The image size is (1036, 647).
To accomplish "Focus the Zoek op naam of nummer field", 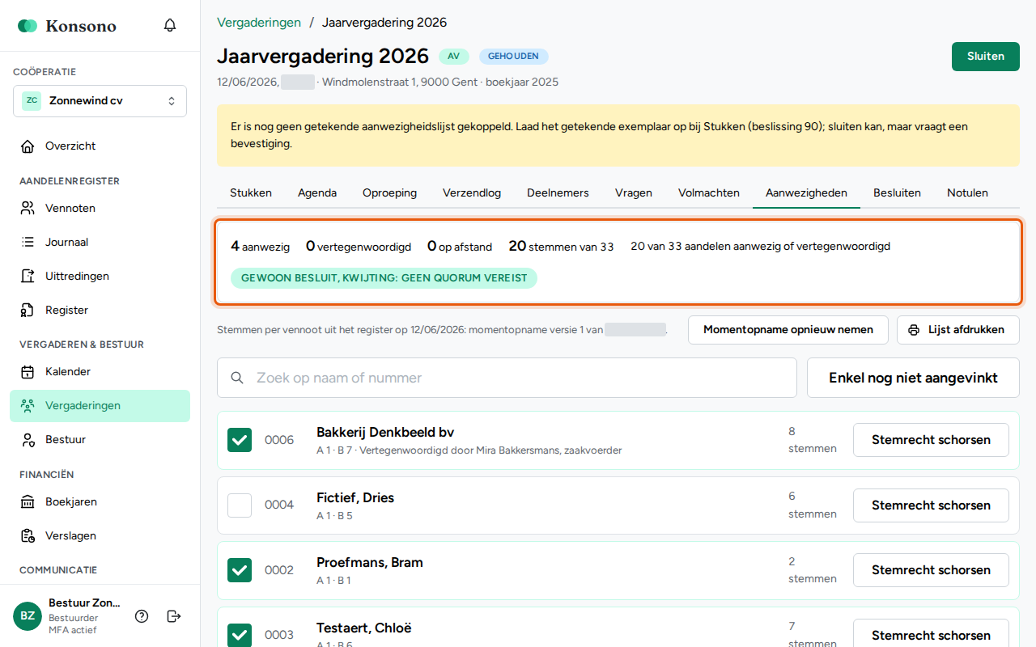I will click(507, 378).
